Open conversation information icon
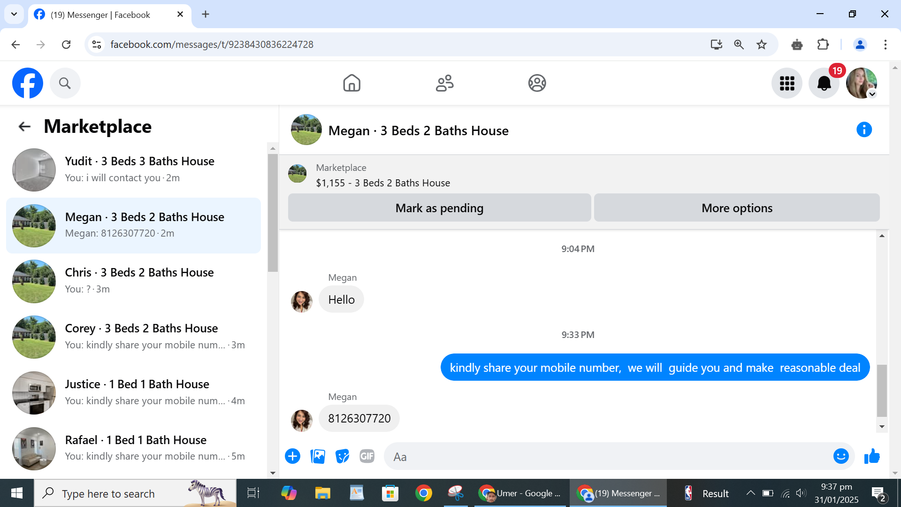 [x=864, y=130]
